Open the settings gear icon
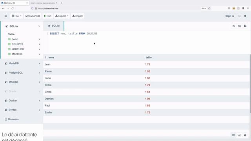The height and width of the screenshot is (141, 251). pos(245,16)
